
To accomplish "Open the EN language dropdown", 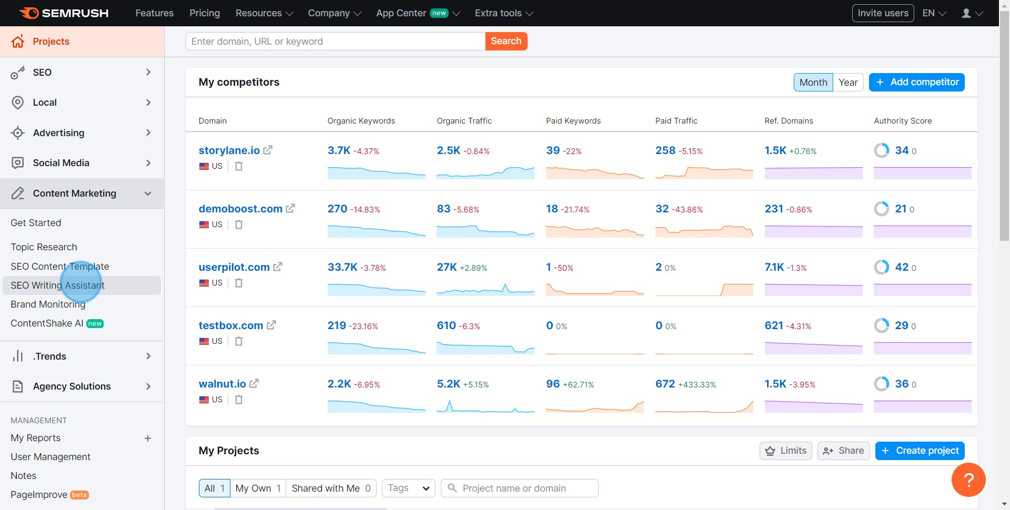I will coord(934,13).
